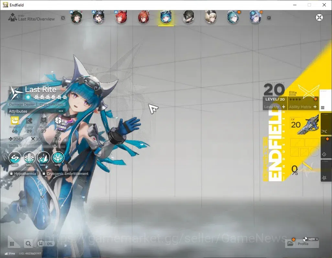This screenshot has width=332, height=258.
Task: Open the grid menu icon at bottom
Action: tap(12, 244)
